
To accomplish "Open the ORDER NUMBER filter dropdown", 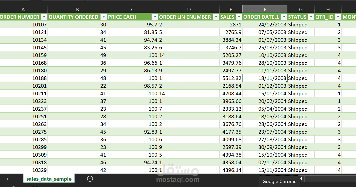I will point(44,17).
